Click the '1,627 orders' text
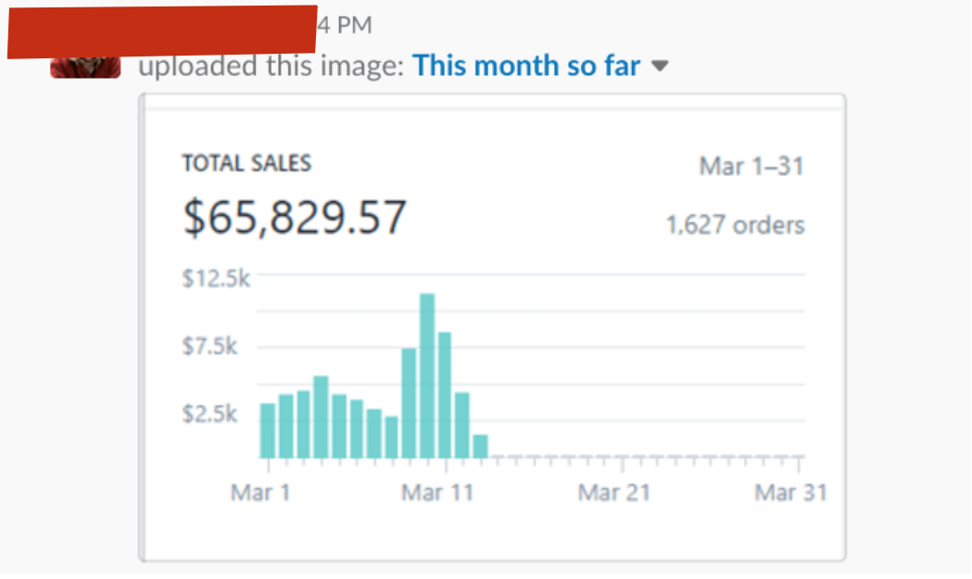 tap(736, 225)
